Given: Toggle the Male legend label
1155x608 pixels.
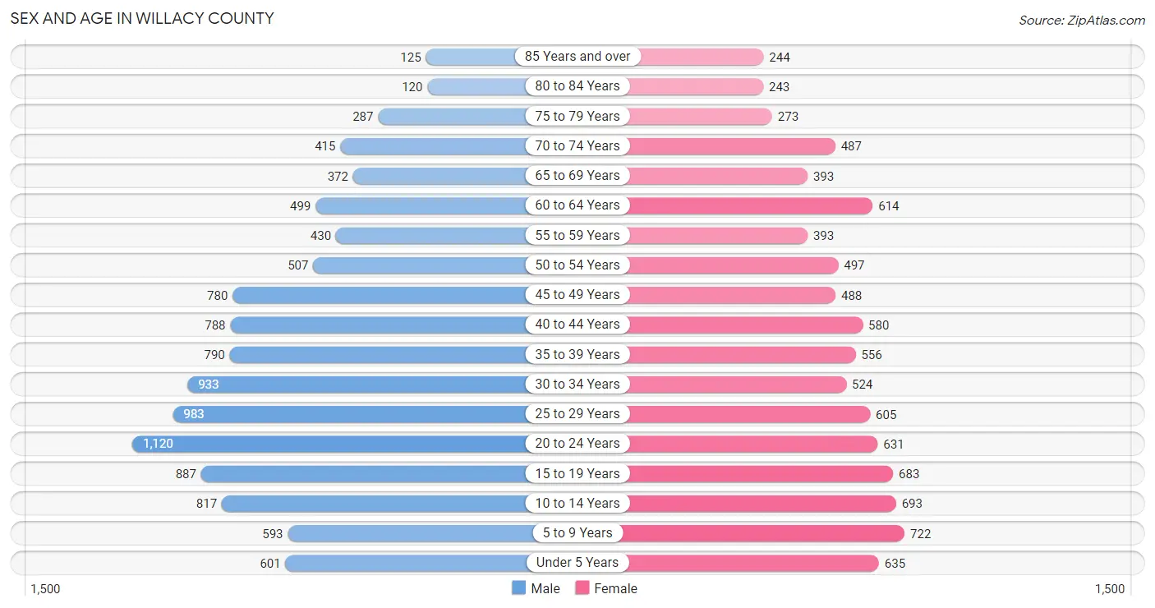Looking at the screenshot, I should click(x=545, y=588).
